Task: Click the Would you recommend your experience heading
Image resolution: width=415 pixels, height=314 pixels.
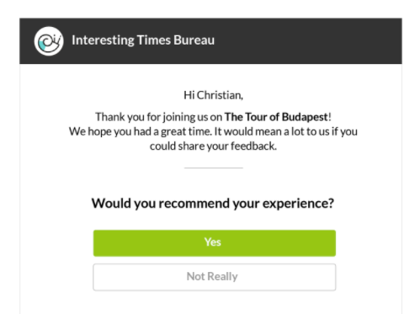Action: [213, 203]
